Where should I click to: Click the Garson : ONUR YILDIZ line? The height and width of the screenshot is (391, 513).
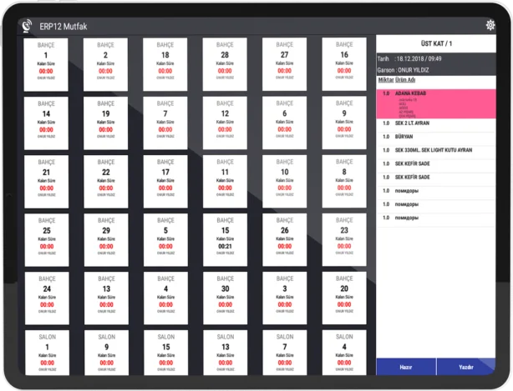click(x=403, y=70)
